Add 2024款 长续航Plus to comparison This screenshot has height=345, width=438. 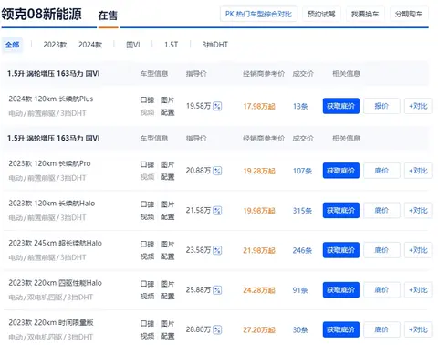(418, 106)
